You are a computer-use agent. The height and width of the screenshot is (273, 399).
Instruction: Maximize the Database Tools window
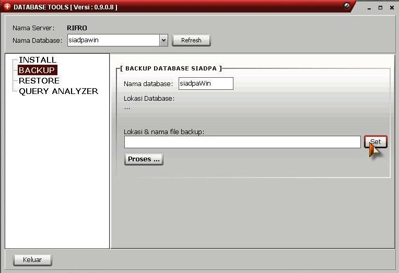point(380,8)
